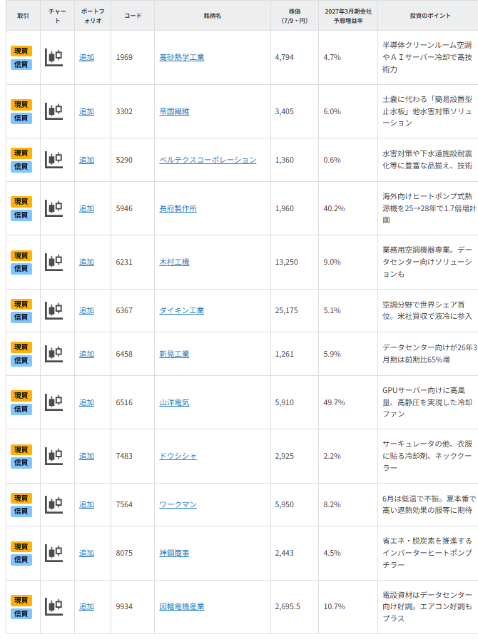Open chart icon for ワークマン row
Image resolution: width=478 pixels, height=642 pixels.
[54, 504]
